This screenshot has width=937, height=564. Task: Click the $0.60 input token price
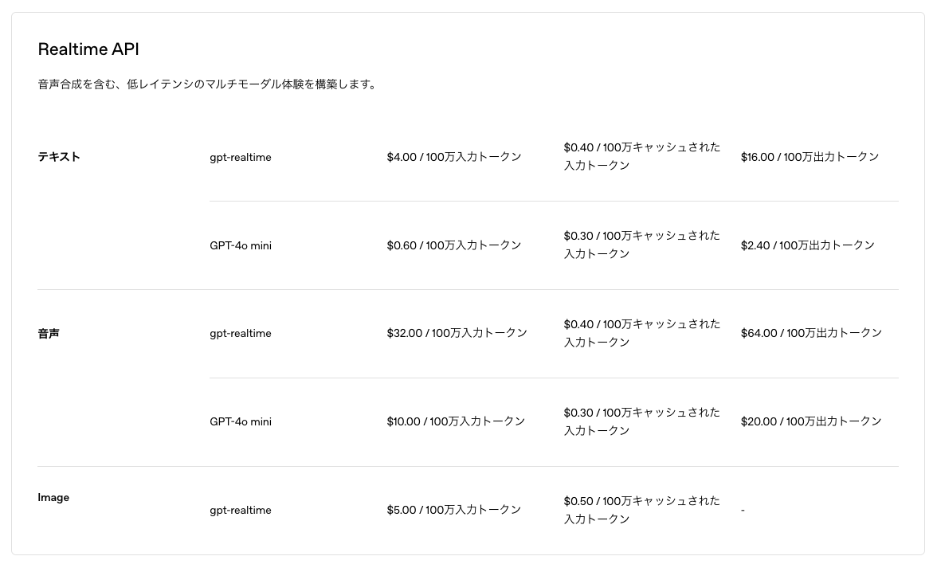click(x=454, y=245)
